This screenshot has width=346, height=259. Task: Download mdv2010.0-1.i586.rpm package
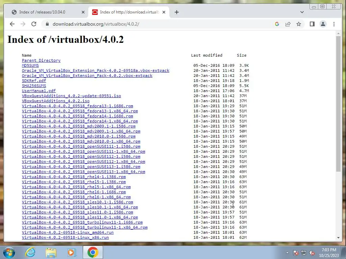click(x=78, y=136)
